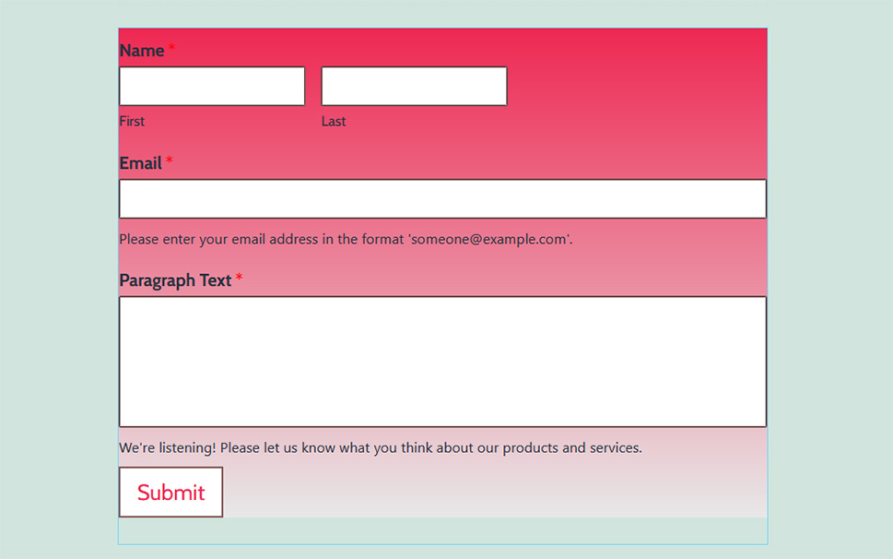Click the 'First' sublabel under the input
Screen dimensions: 893x559
tap(132, 121)
